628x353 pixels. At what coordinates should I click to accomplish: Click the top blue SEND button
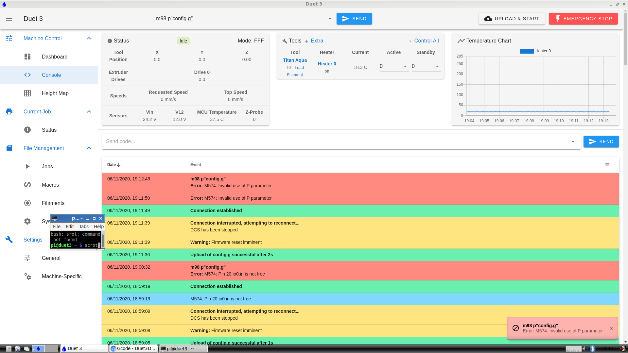(354, 19)
